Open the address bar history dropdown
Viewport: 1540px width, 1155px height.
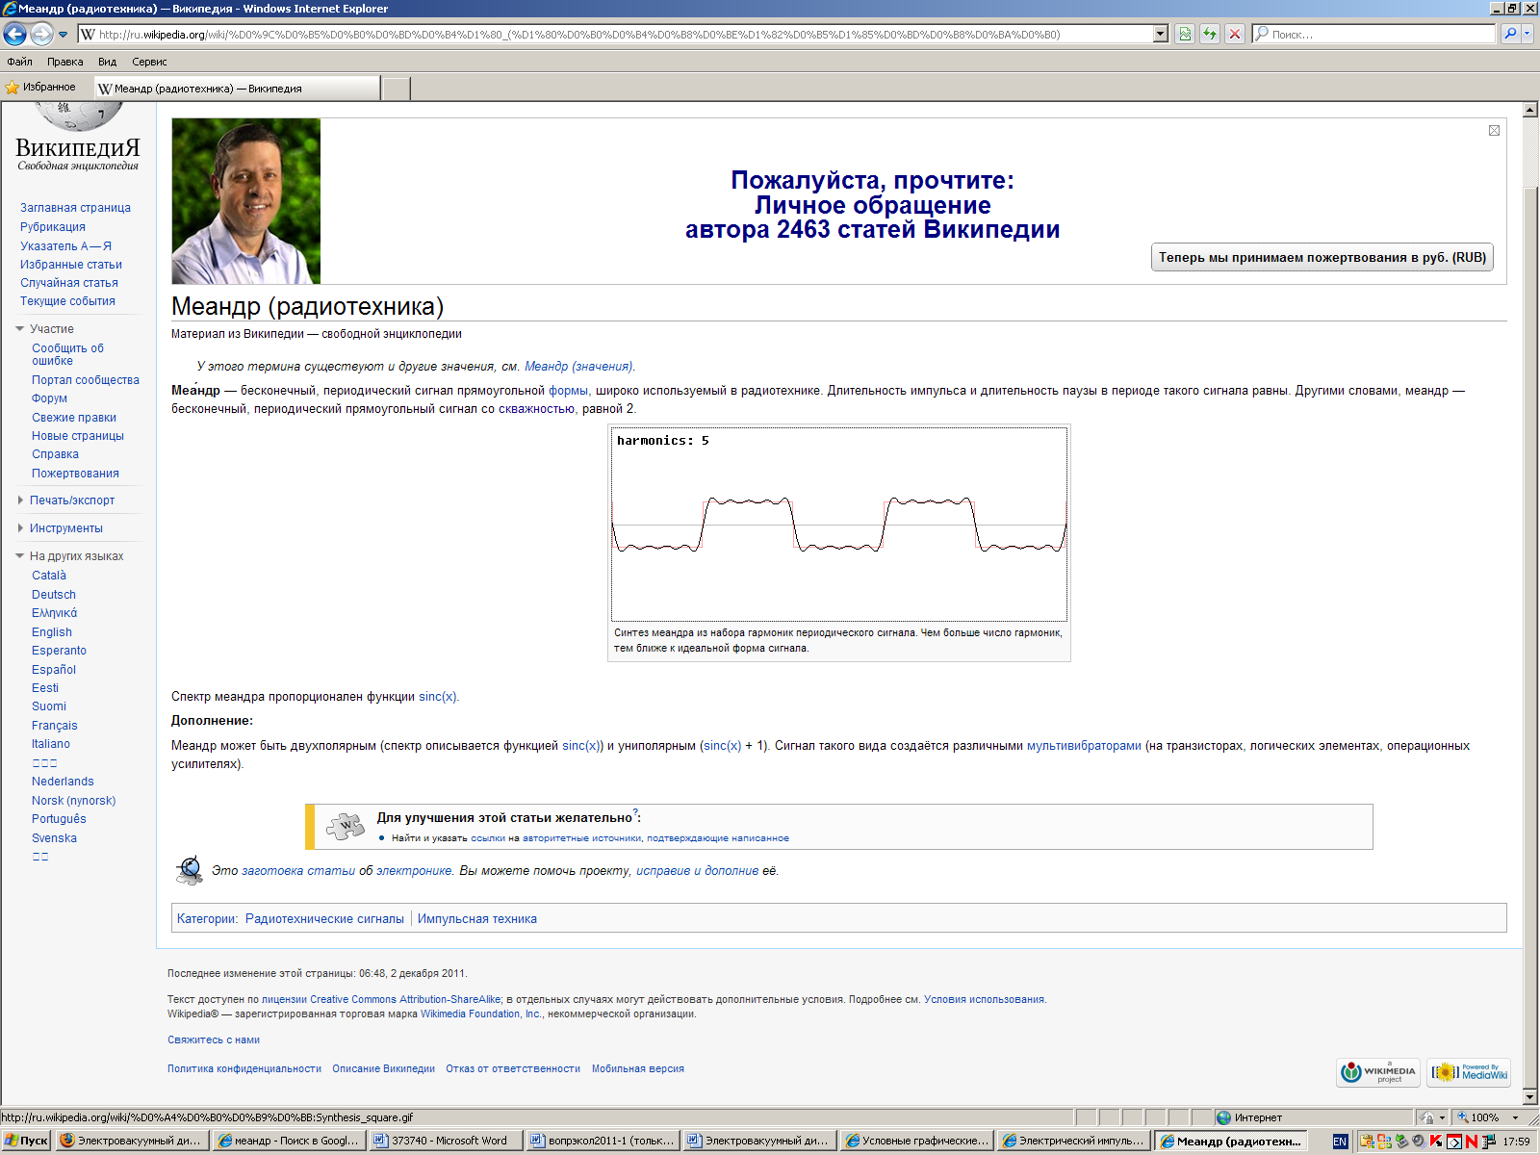[x=1161, y=34]
